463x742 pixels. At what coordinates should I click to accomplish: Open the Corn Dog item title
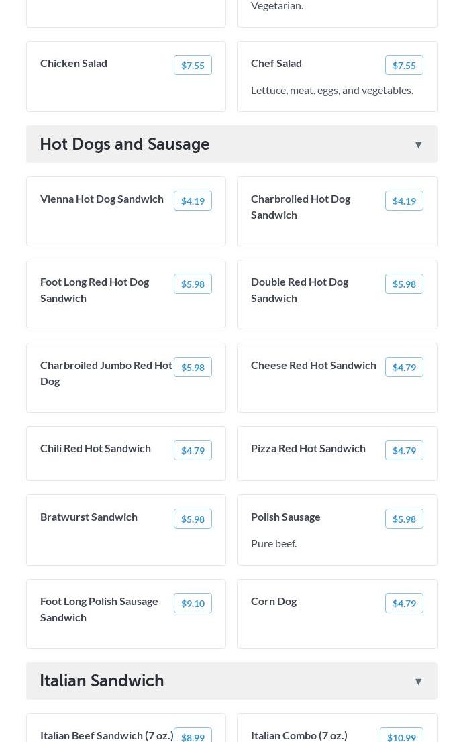[x=274, y=601]
